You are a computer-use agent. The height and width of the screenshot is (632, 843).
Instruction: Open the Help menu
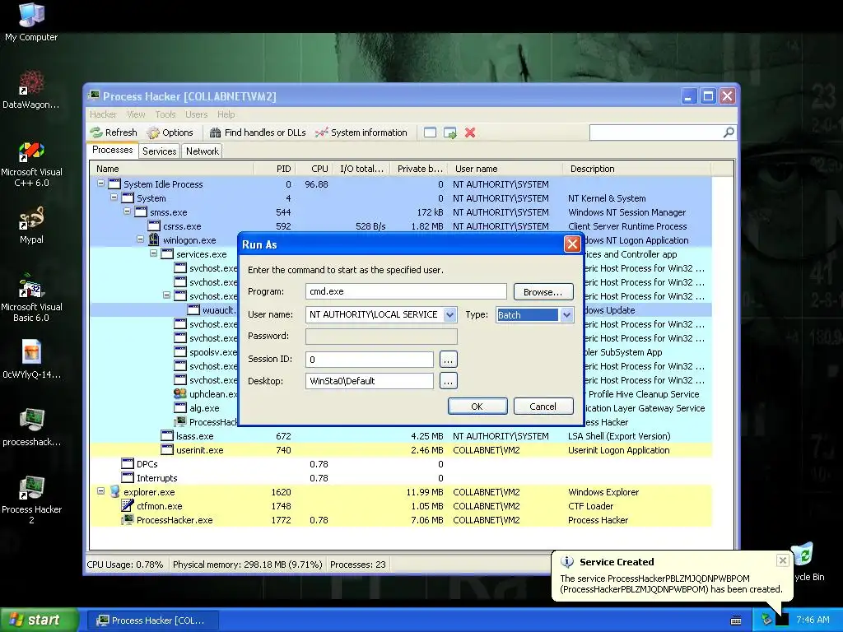tap(226, 114)
